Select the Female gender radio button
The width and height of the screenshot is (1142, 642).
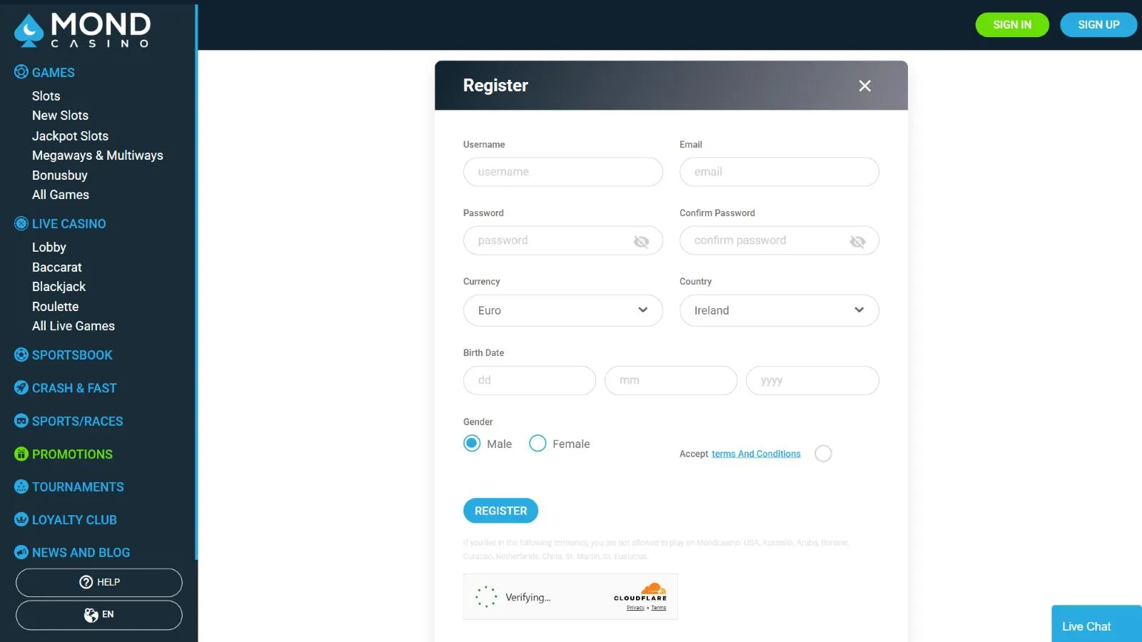tap(537, 444)
